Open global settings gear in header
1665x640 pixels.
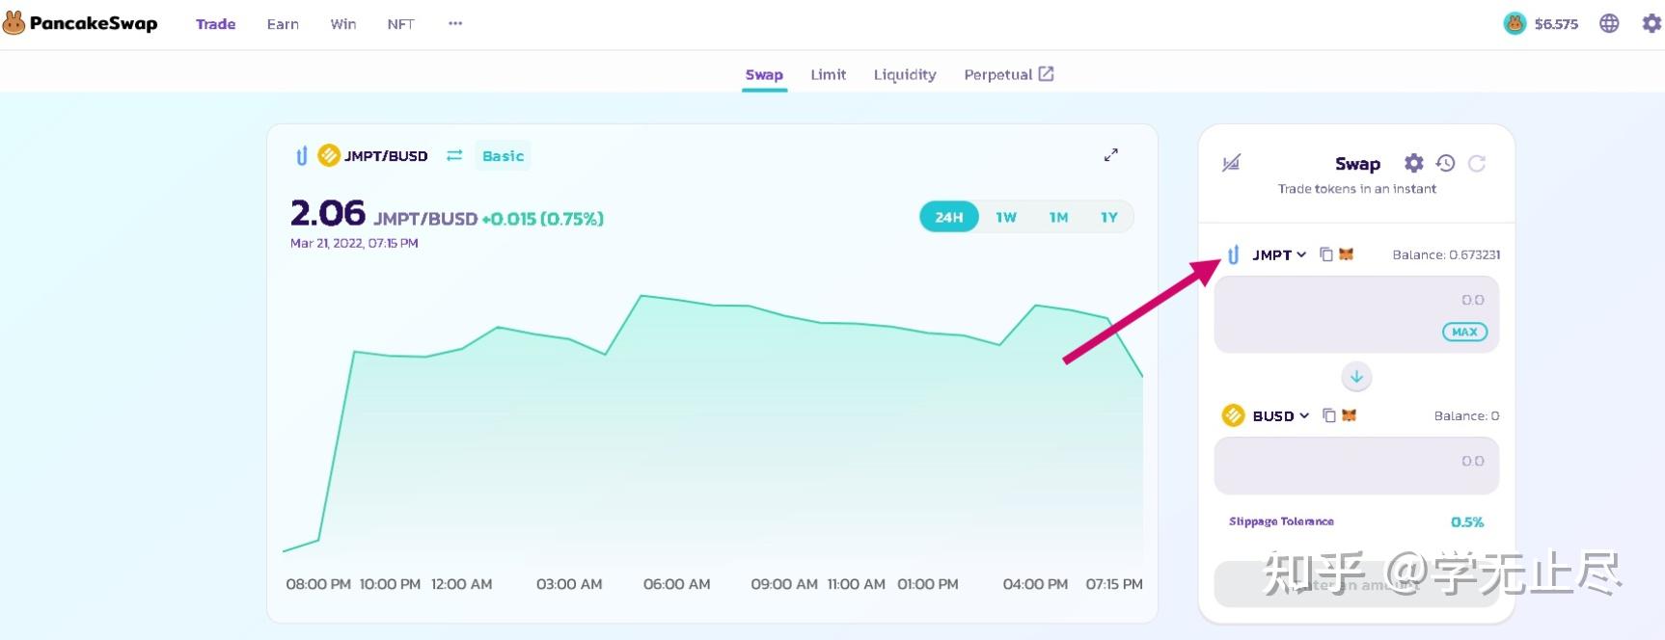click(x=1651, y=23)
